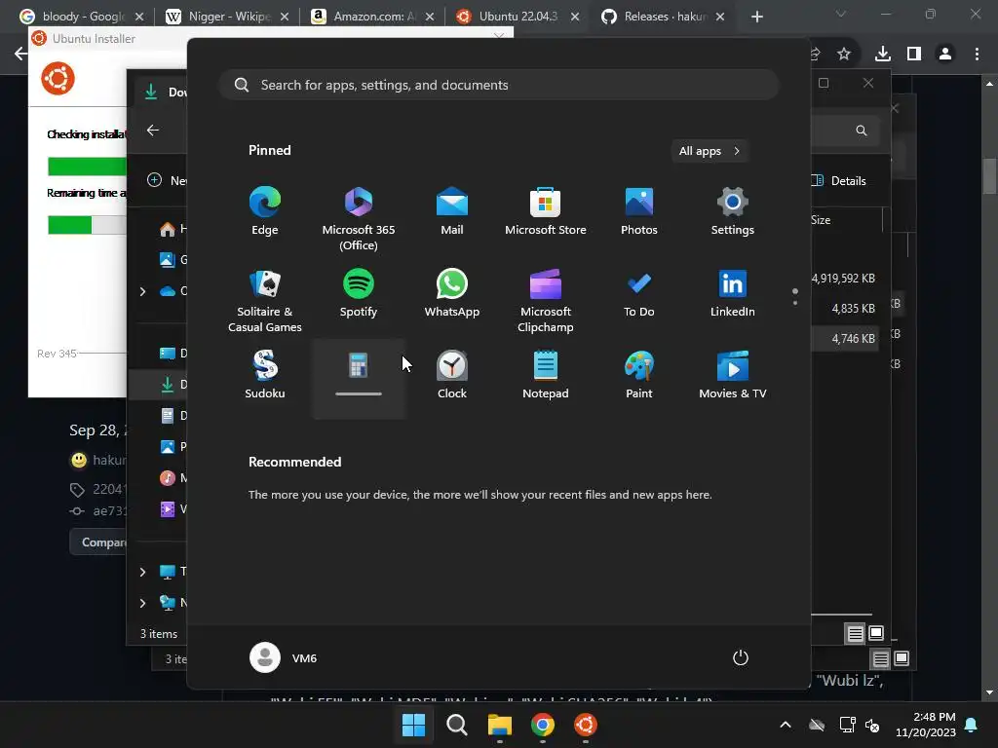Switch to the bloody - Google tab

[82, 17]
